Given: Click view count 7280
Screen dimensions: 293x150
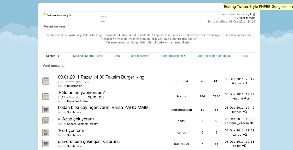Looking at the screenshot, I should click(216, 96).
